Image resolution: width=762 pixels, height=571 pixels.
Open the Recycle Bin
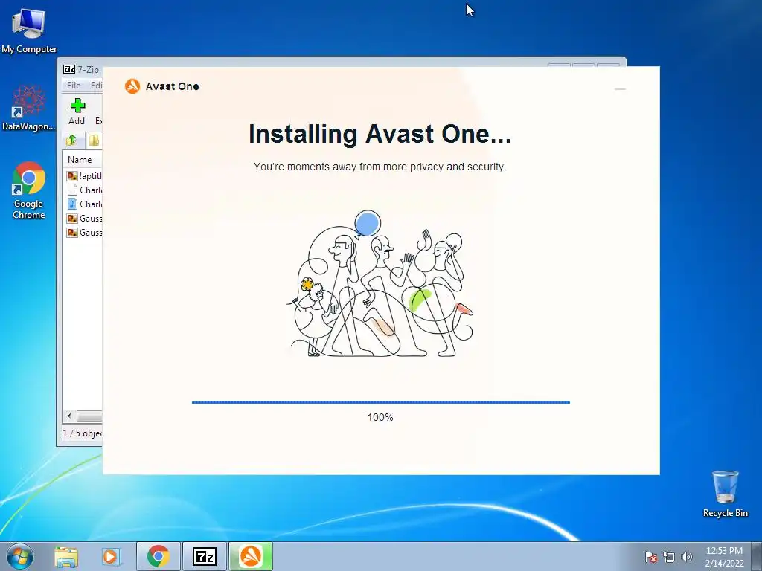click(x=725, y=494)
